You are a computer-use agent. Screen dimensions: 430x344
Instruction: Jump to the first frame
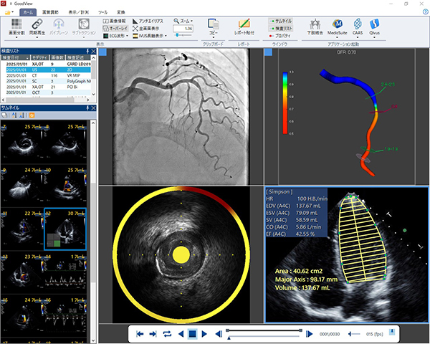(140, 334)
